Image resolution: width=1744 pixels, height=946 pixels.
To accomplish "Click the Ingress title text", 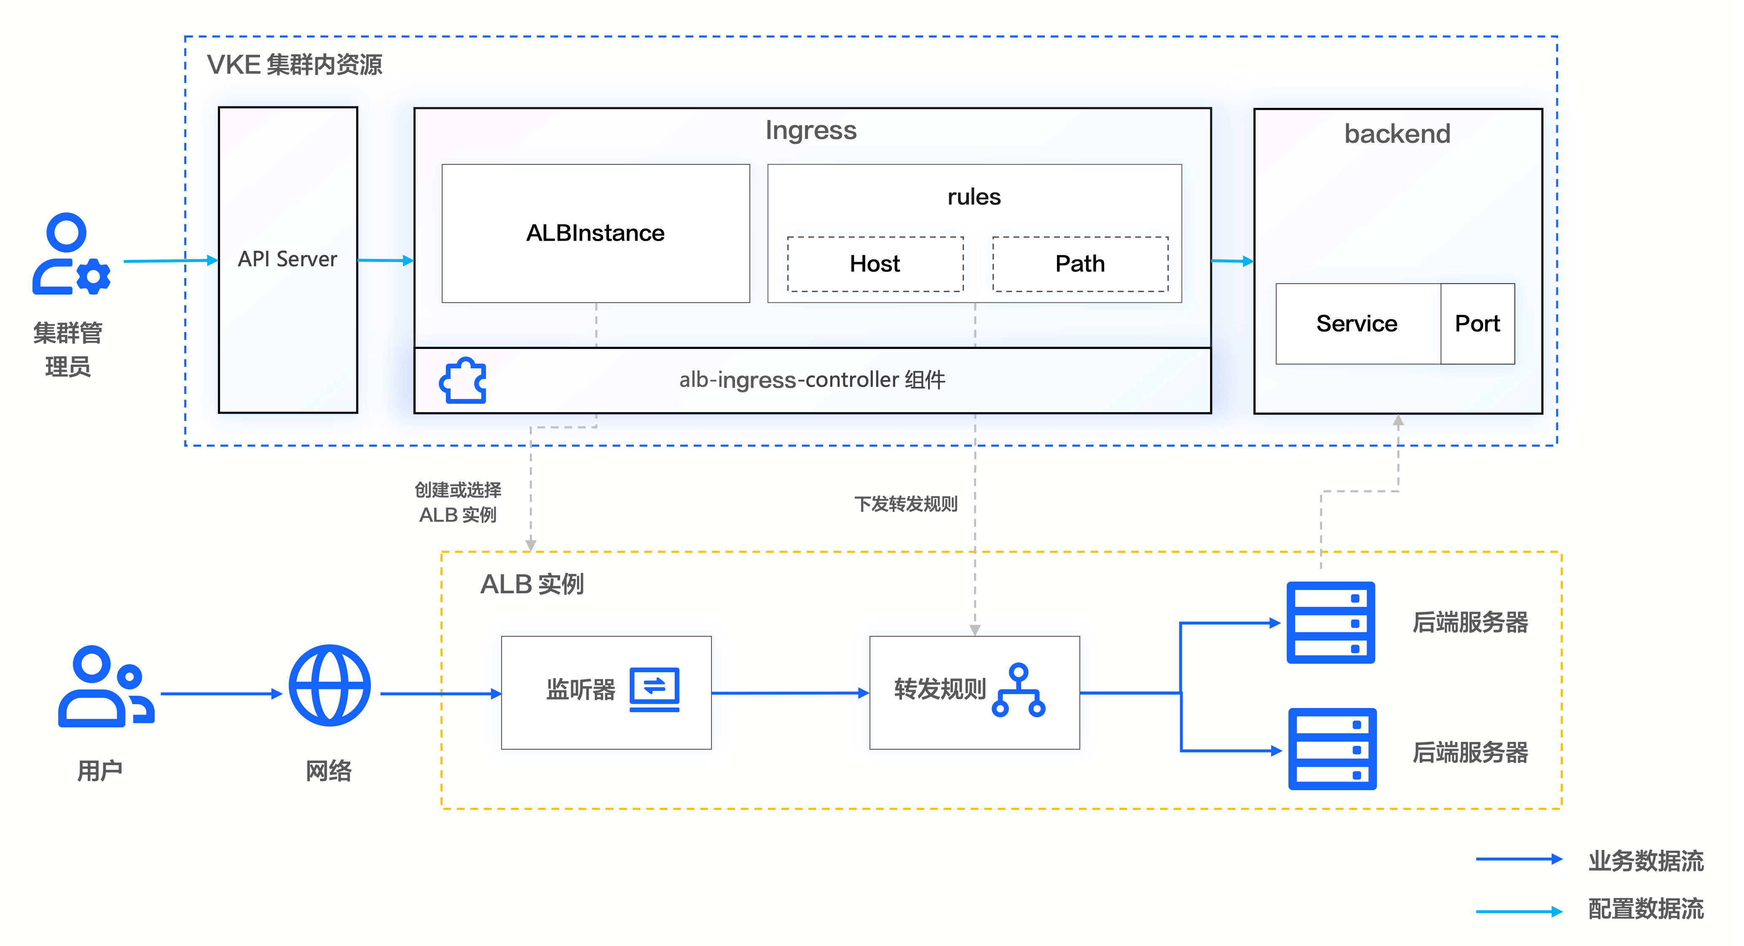I will point(811,131).
